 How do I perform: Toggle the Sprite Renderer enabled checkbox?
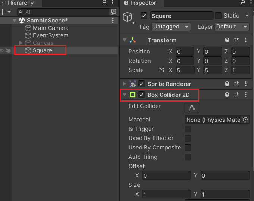141,84
